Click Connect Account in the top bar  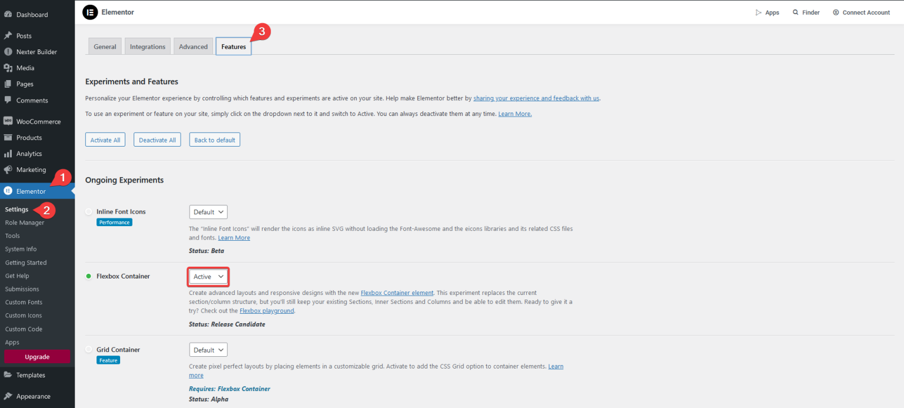click(x=866, y=12)
